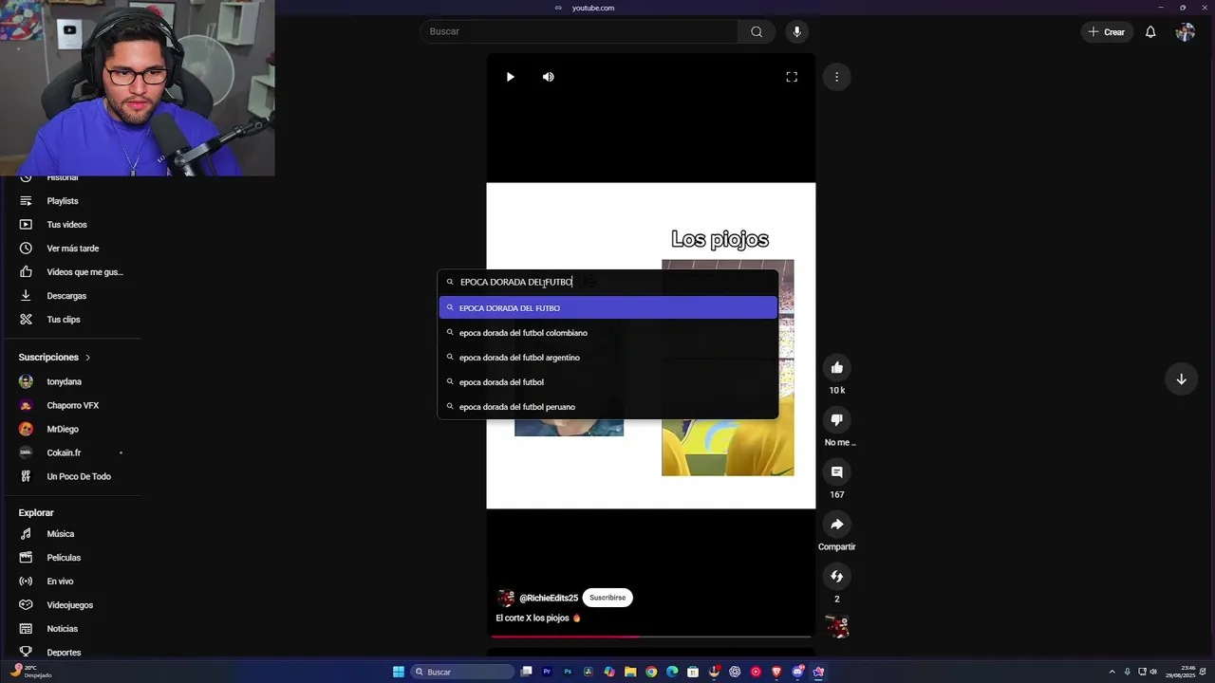Screen dimensions: 1215x683
Task: Open Microsoft Edge from the taskbar
Action: (x=672, y=672)
